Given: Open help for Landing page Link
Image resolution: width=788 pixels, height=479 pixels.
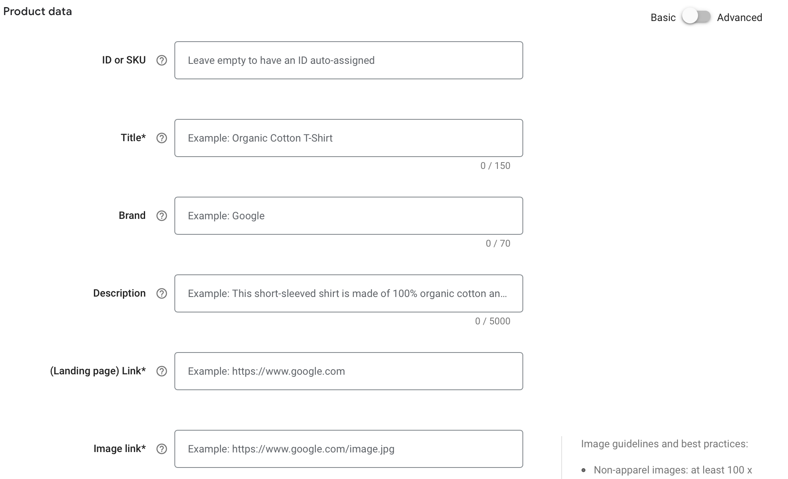Looking at the screenshot, I should pos(161,371).
